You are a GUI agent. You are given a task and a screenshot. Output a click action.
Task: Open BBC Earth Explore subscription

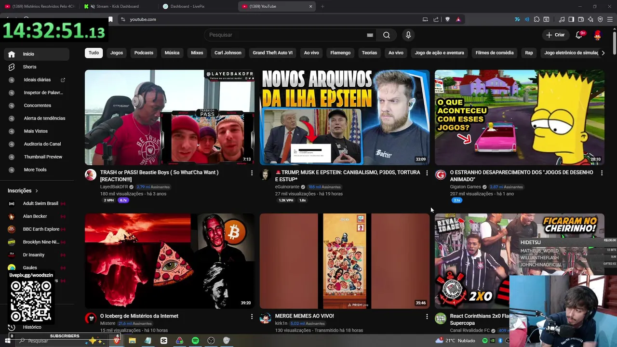pos(37,229)
